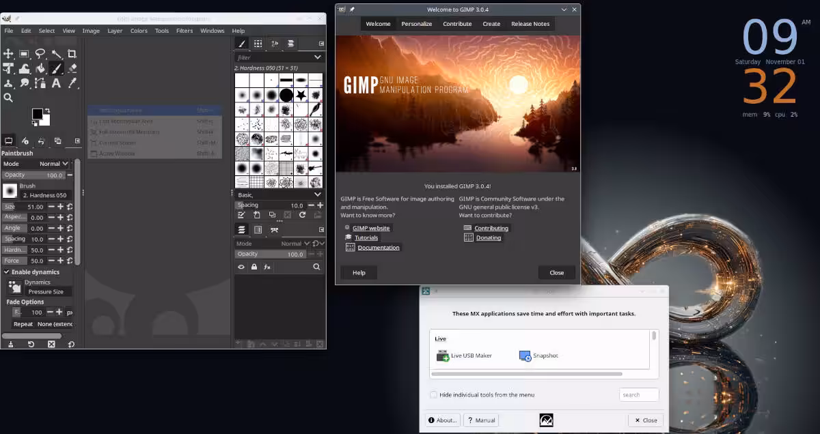Click the black foreground color swatch
The height and width of the screenshot is (434, 820).
click(x=37, y=113)
